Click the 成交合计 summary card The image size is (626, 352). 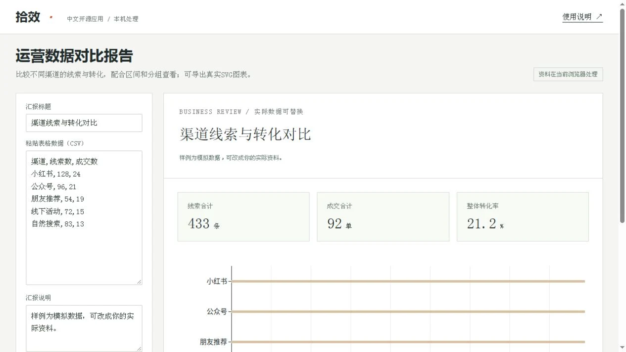click(x=383, y=217)
